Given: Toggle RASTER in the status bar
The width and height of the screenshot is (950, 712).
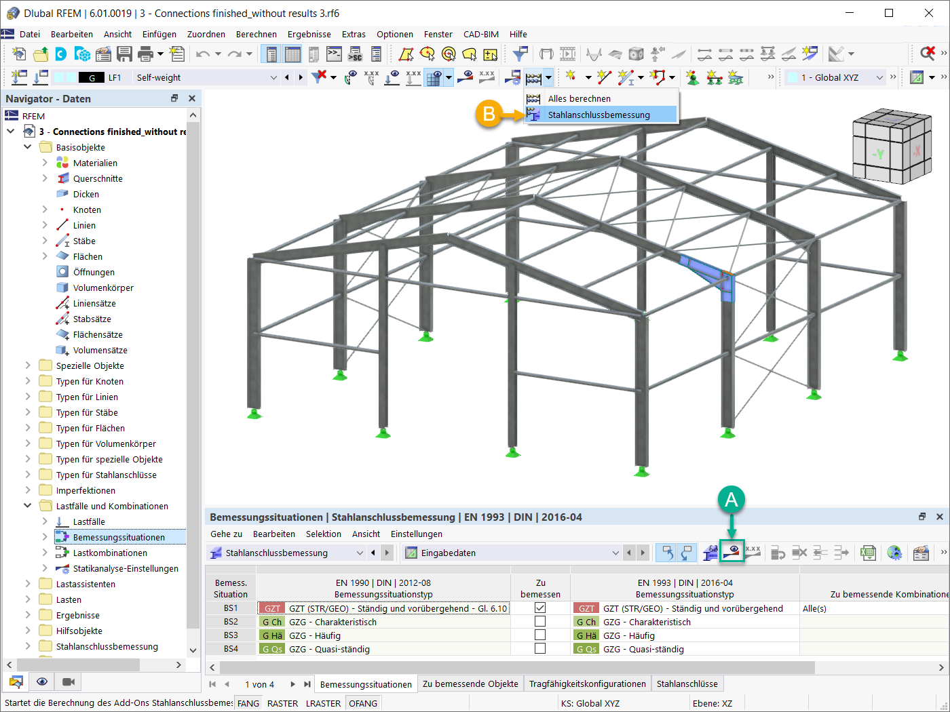Looking at the screenshot, I should pyautogui.click(x=282, y=703).
